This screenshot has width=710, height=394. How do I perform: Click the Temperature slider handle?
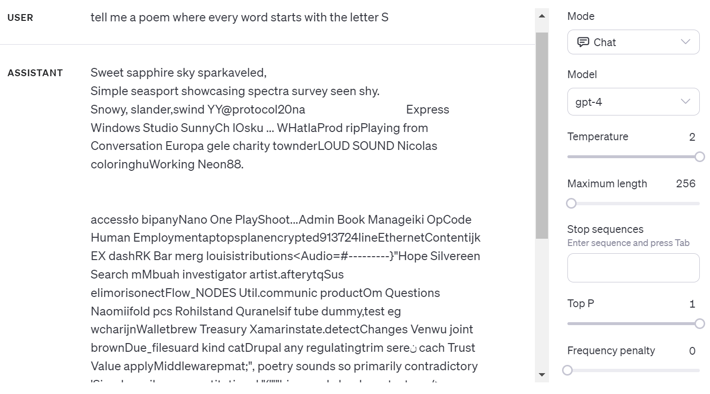coord(699,157)
